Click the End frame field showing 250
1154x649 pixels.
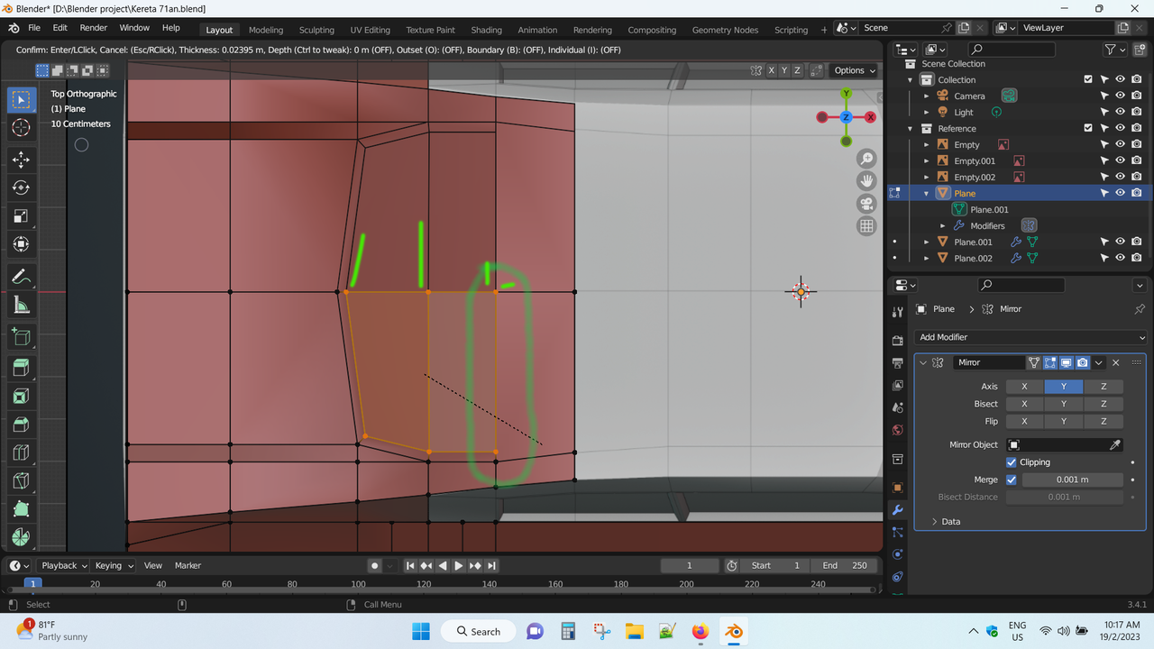pos(844,565)
